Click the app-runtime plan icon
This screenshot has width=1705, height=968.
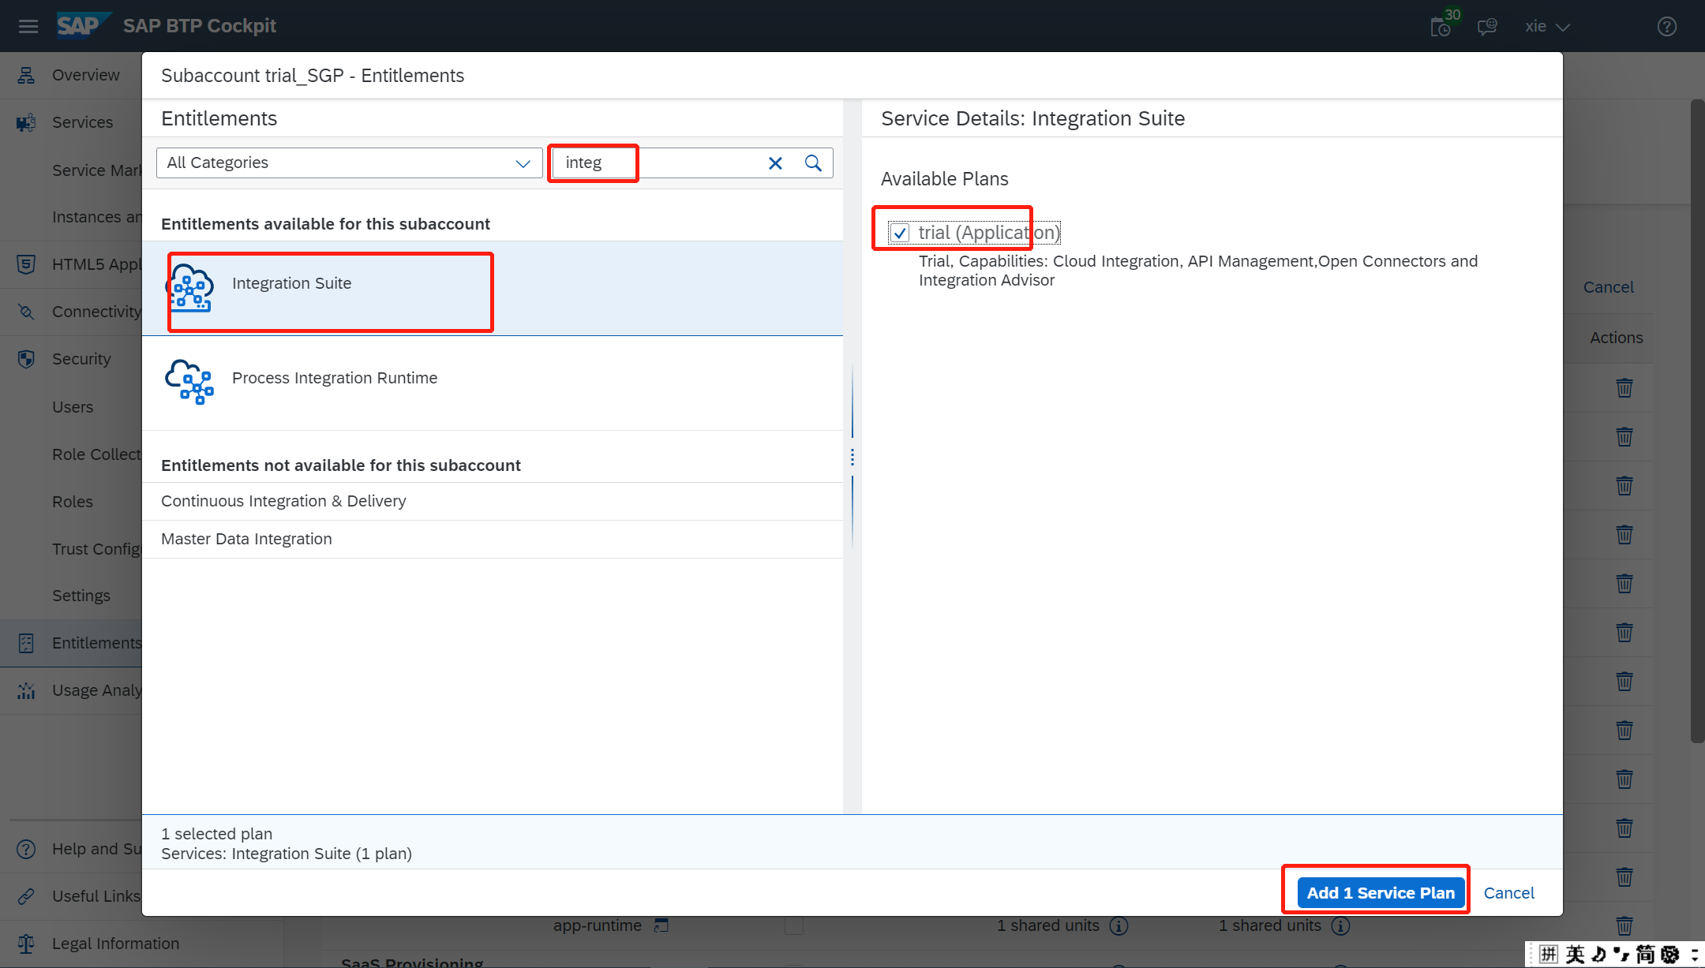pyautogui.click(x=661, y=925)
